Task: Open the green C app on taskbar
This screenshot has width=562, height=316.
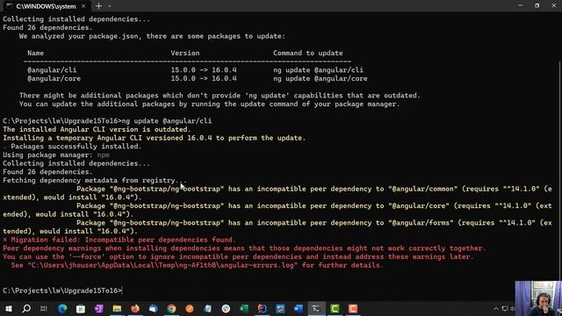Action: pyautogui.click(x=335, y=308)
